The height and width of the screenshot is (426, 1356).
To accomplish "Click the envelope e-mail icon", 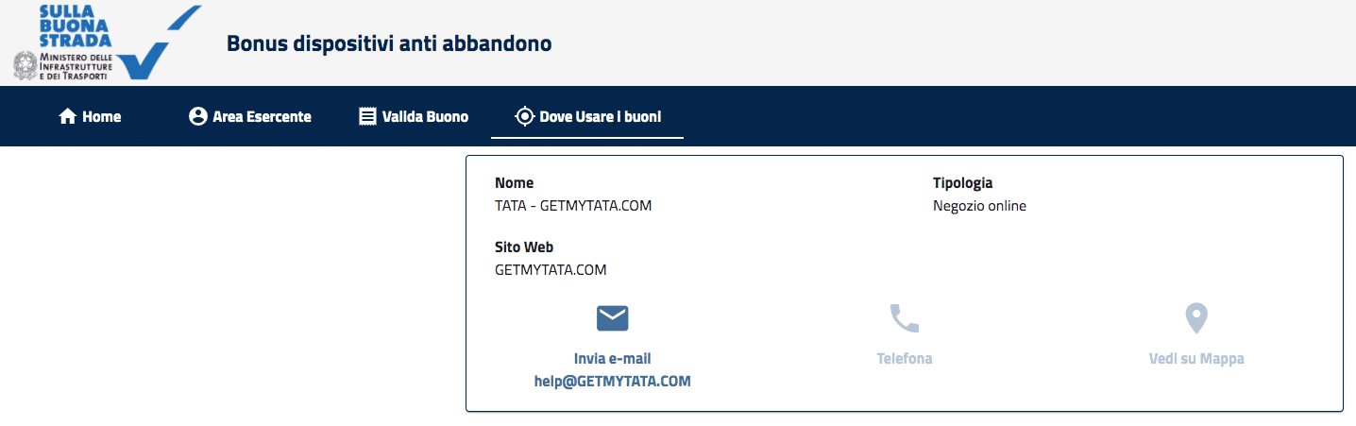I will (x=613, y=318).
